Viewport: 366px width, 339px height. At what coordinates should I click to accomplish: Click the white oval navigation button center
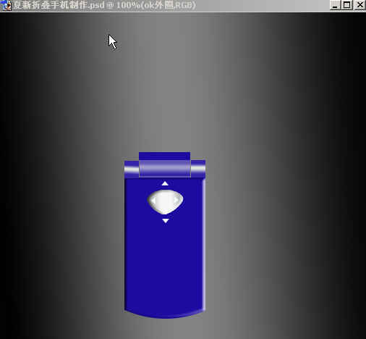coord(166,201)
